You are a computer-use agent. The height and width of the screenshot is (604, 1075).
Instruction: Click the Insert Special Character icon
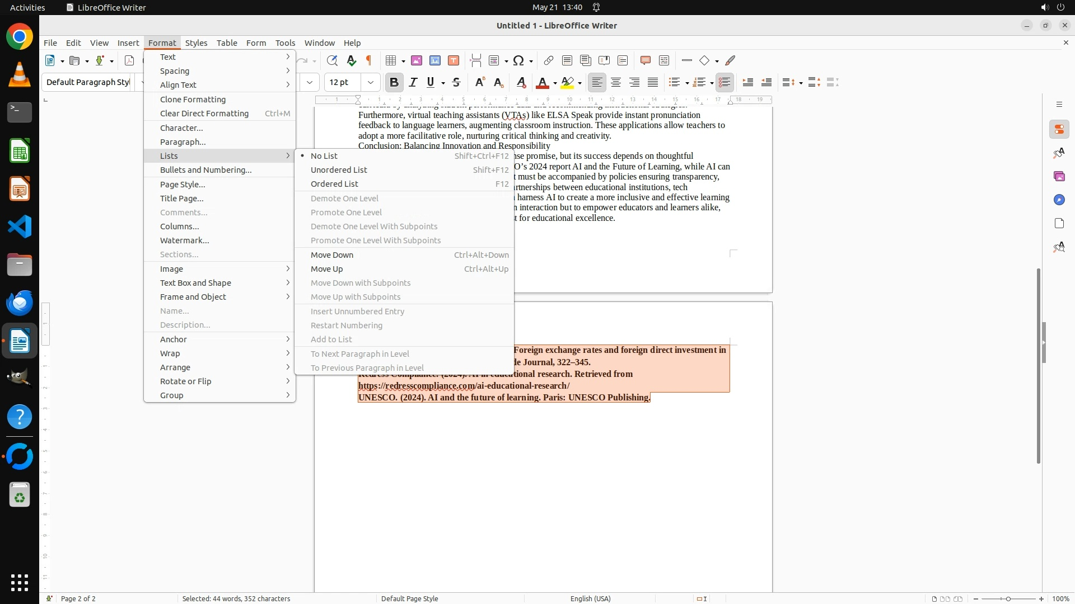click(x=518, y=60)
